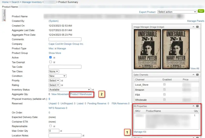Click the Price column header in Sales Channels
This screenshot has width=205, height=138.
pyautogui.click(x=186, y=79)
